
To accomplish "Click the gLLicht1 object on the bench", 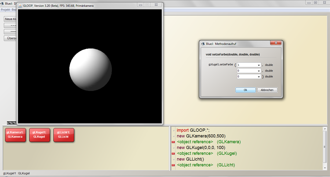I will coord(63,134).
